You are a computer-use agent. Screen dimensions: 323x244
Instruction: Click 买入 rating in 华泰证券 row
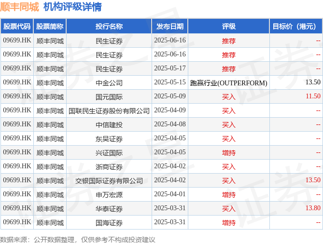point(229,209)
